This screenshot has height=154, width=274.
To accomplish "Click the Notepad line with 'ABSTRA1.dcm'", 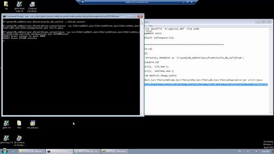I will [x=159, y=71].
